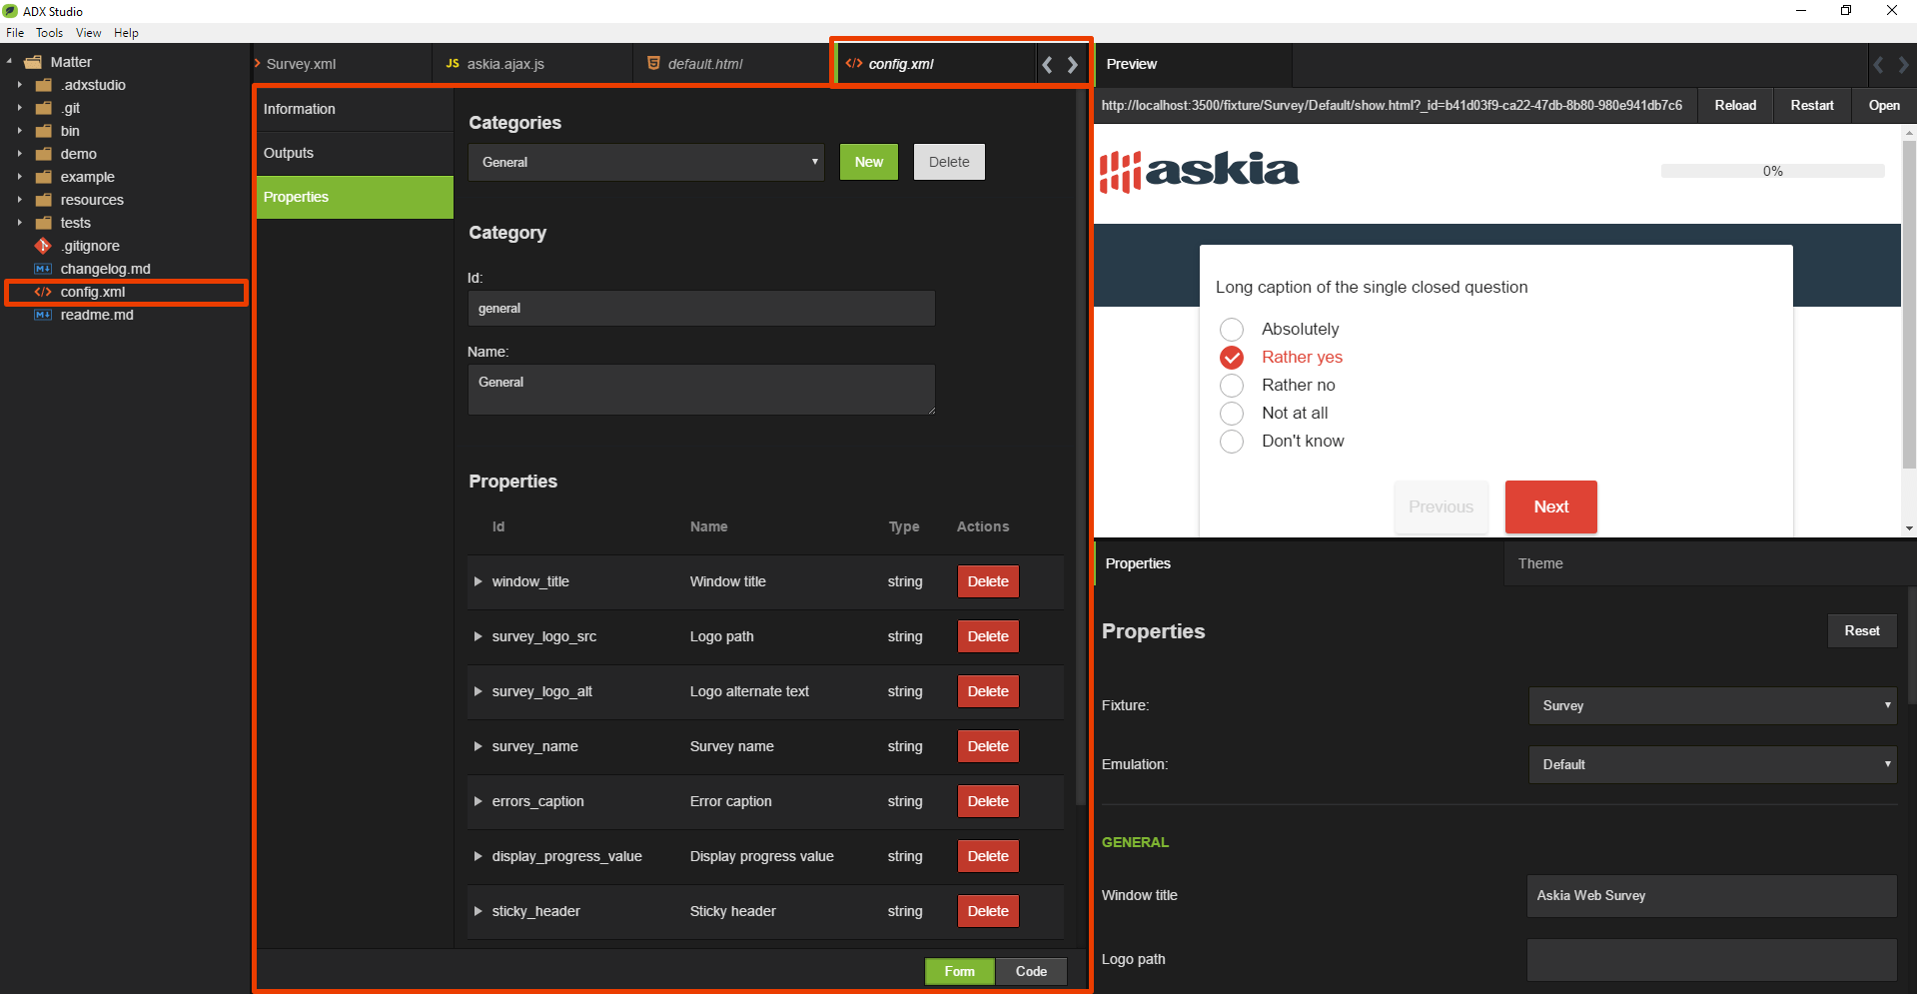Click the Window title input field
The image size is (1917, 994).
pyautogui.click(x=1710, y=895)
